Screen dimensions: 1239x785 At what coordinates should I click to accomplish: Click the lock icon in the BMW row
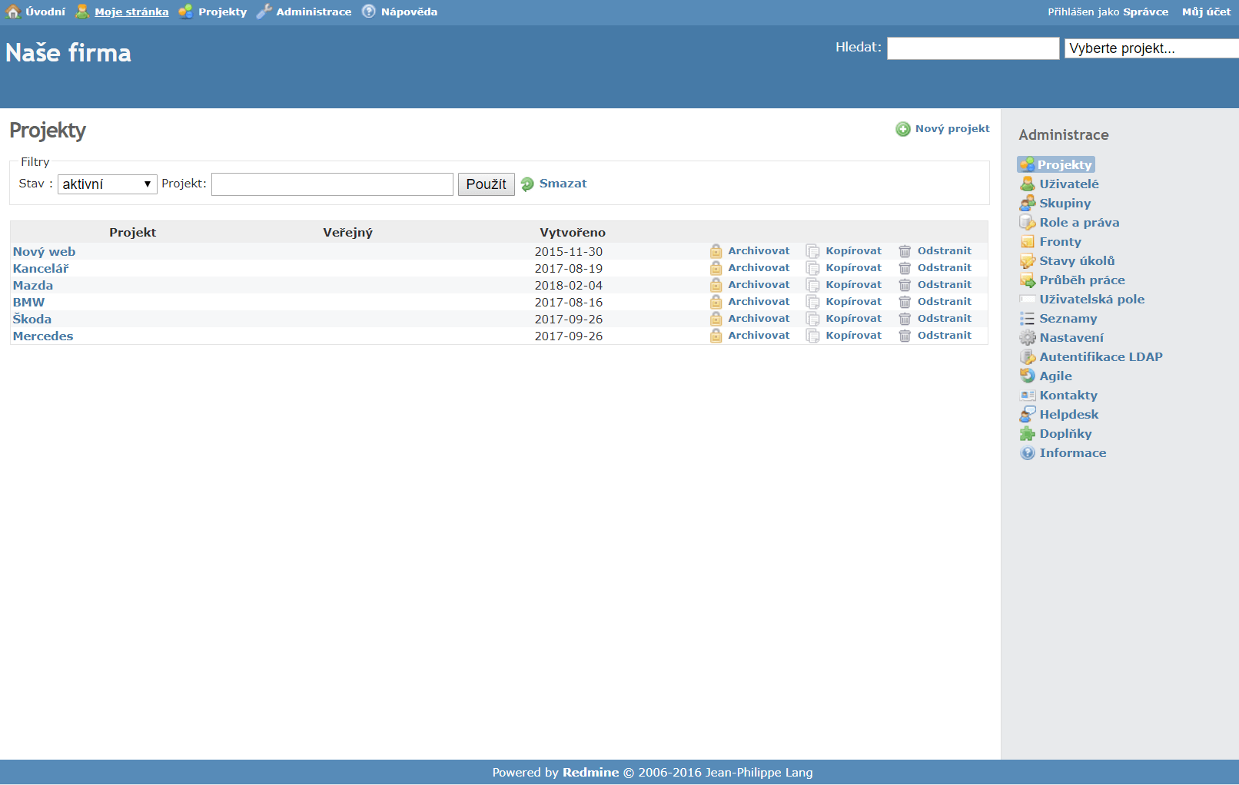[716, 302]
